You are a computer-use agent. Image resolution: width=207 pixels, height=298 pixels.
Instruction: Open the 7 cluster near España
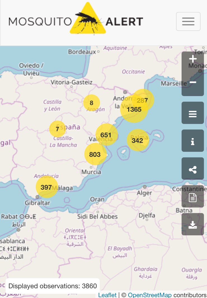(x=57, y=129)
